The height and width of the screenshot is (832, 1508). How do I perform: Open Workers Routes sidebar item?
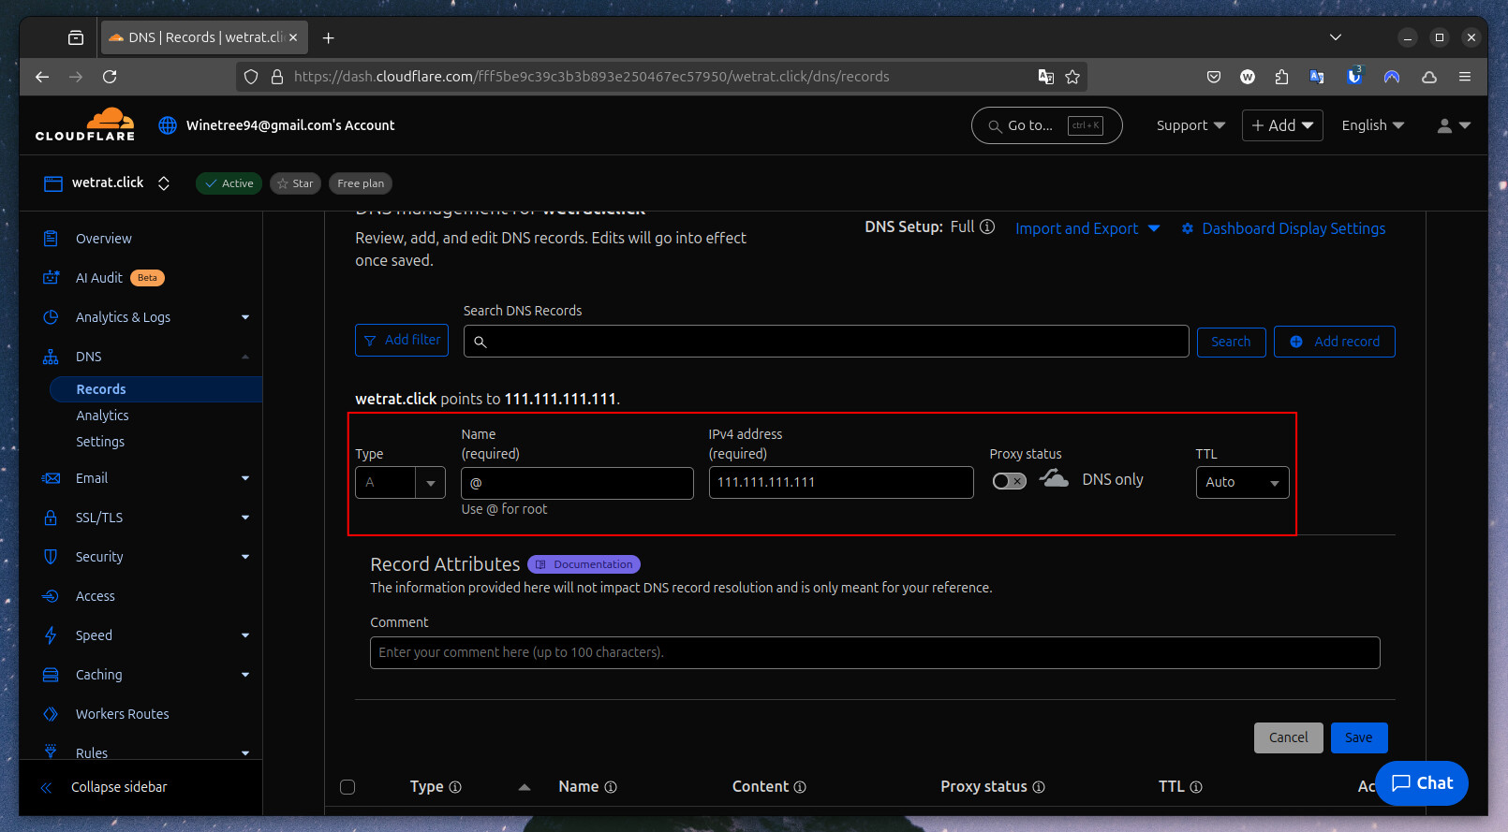pyautogui.click(x=122, y=714)
